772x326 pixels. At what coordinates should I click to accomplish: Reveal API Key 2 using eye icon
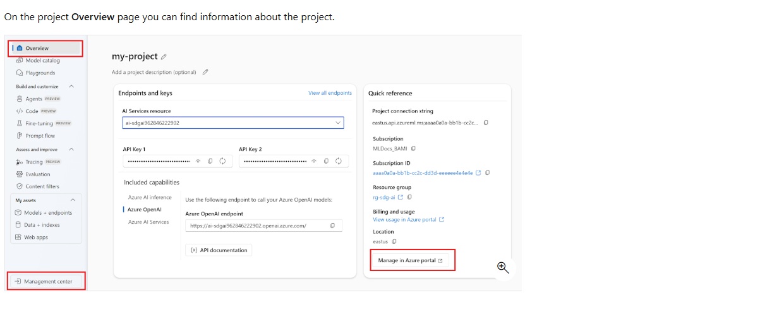click(315, 161)
